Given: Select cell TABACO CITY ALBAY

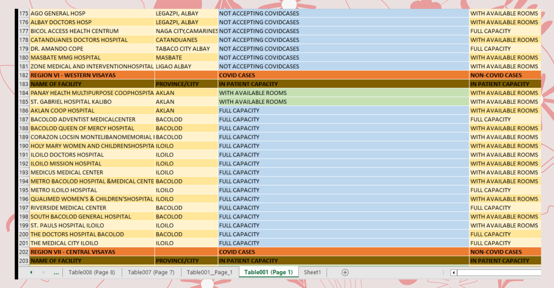Looking at the screenshot, I should [186, 49].
